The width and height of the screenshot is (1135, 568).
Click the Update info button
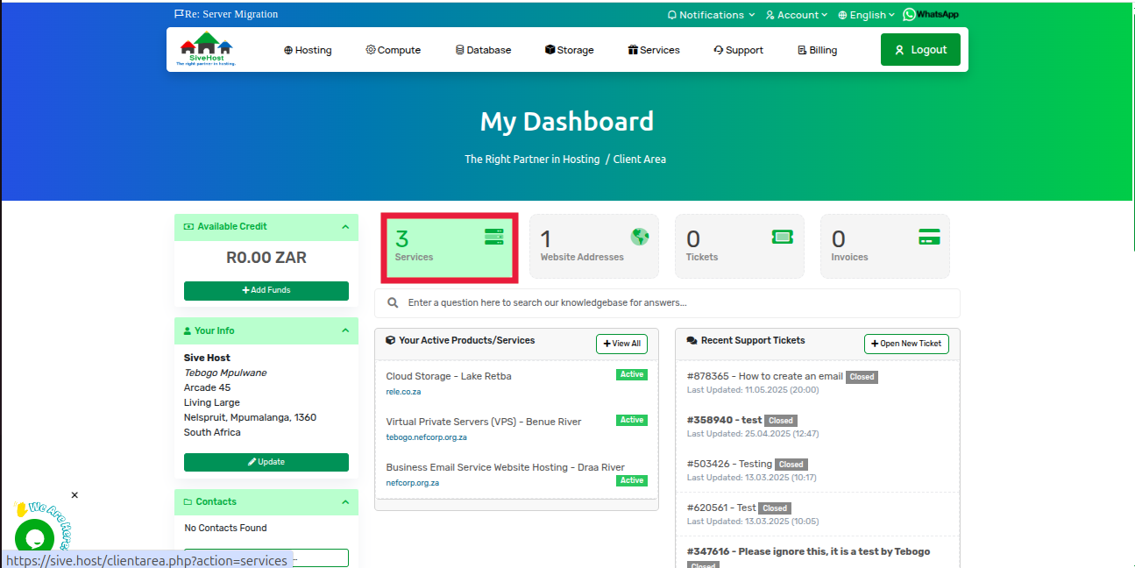[x=266, y=462]
